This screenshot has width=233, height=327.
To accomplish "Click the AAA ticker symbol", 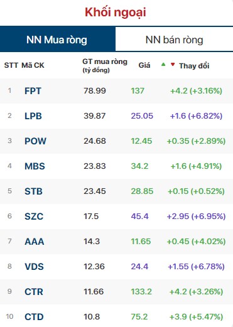I will pos(35,242).
